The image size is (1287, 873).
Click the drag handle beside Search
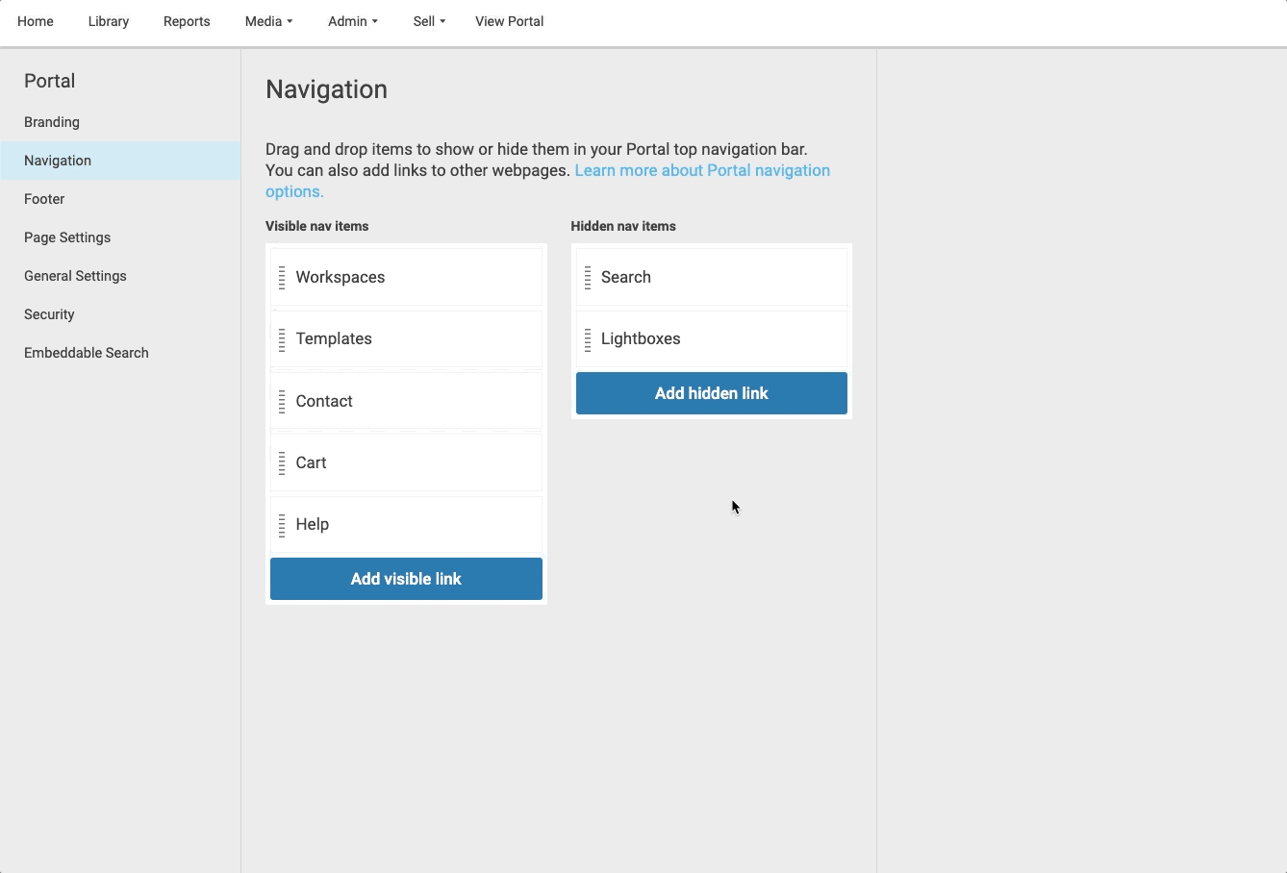coord(587,277)
